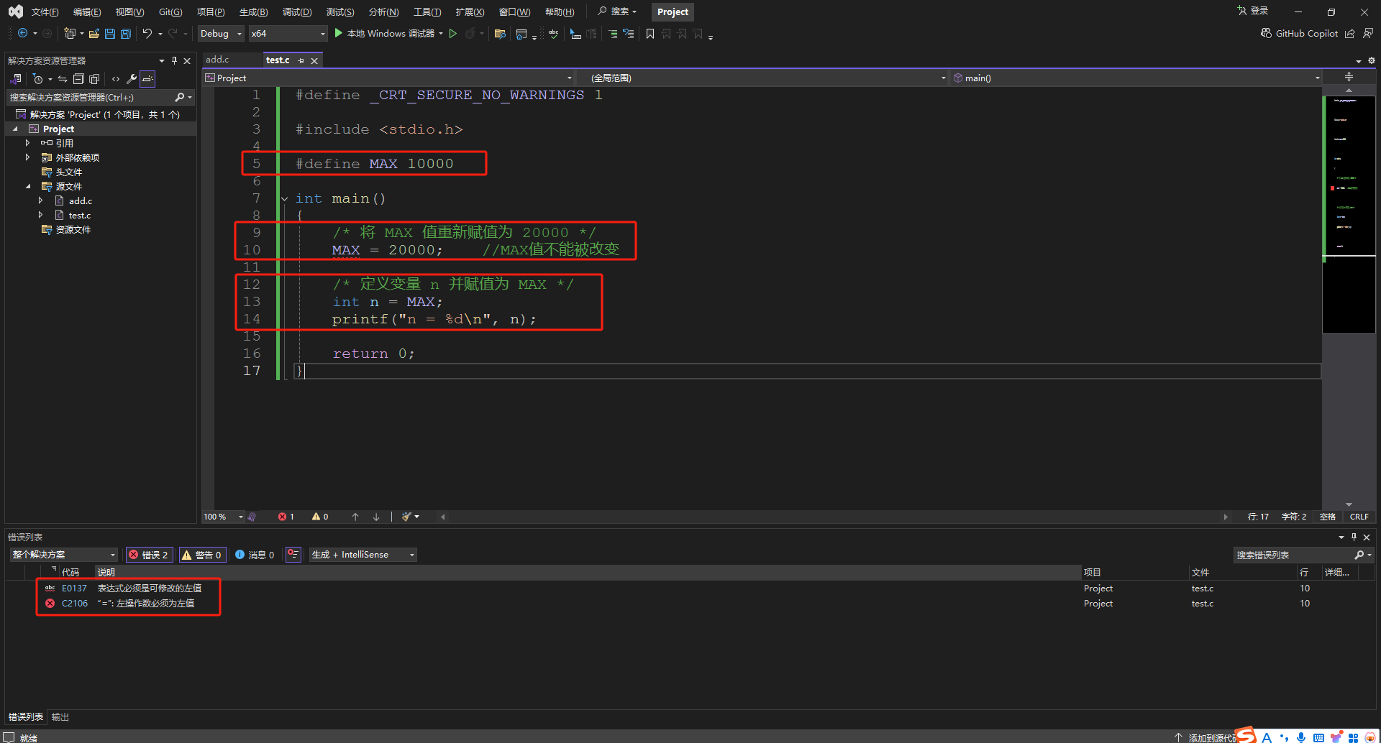
Task: Start debugging with the green play button
Action: [338, 33]
